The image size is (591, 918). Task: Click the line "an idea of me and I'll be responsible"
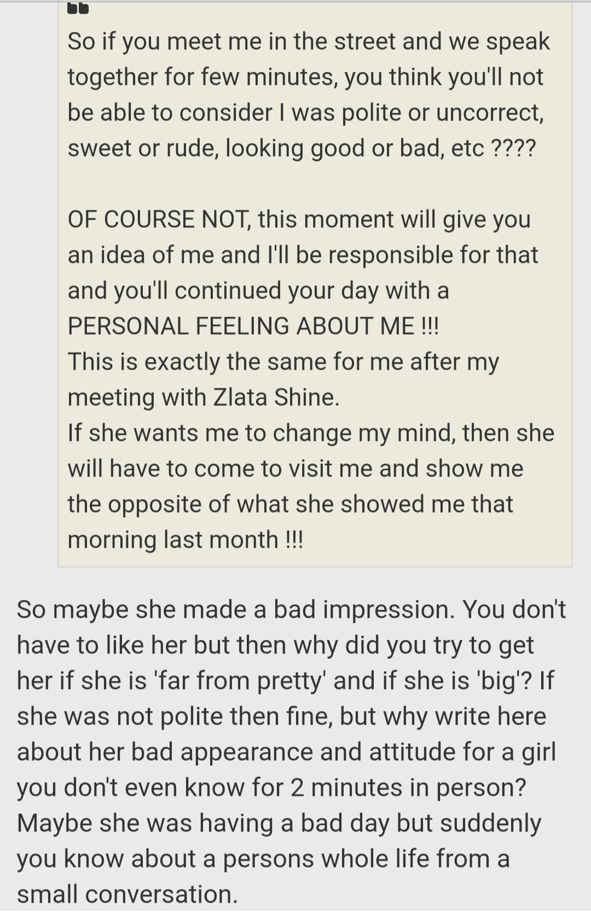(x=303, y=255)
